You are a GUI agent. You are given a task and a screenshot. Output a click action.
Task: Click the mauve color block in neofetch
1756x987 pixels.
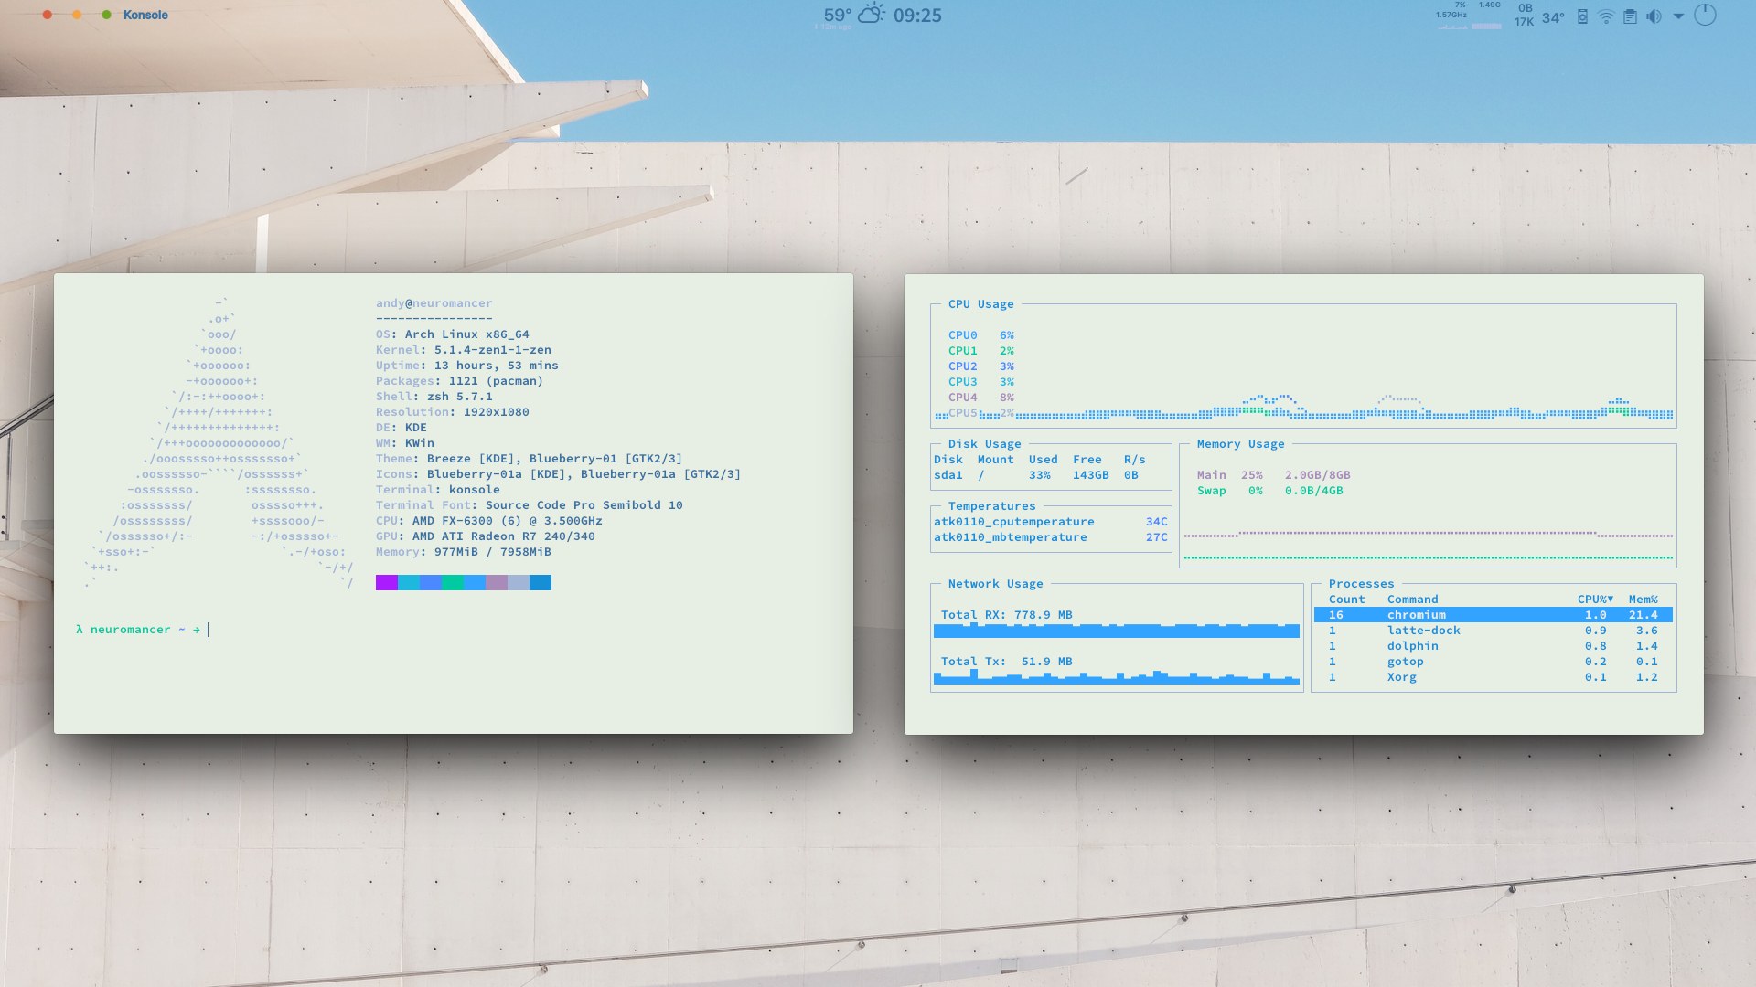[x=497, y=583]
